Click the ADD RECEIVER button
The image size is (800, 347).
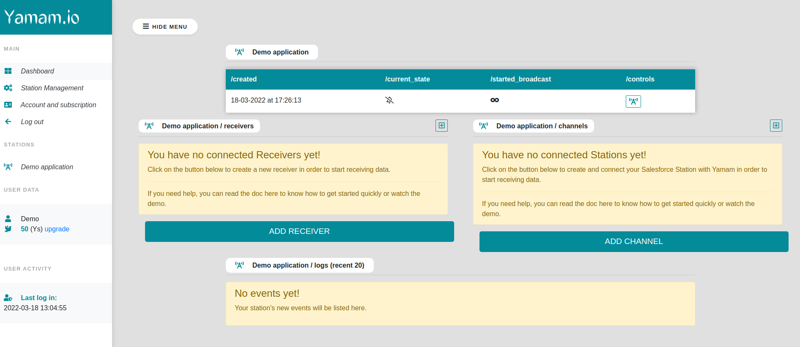coord(299,231)
